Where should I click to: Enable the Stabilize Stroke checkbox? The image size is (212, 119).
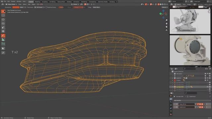point(46,7)
